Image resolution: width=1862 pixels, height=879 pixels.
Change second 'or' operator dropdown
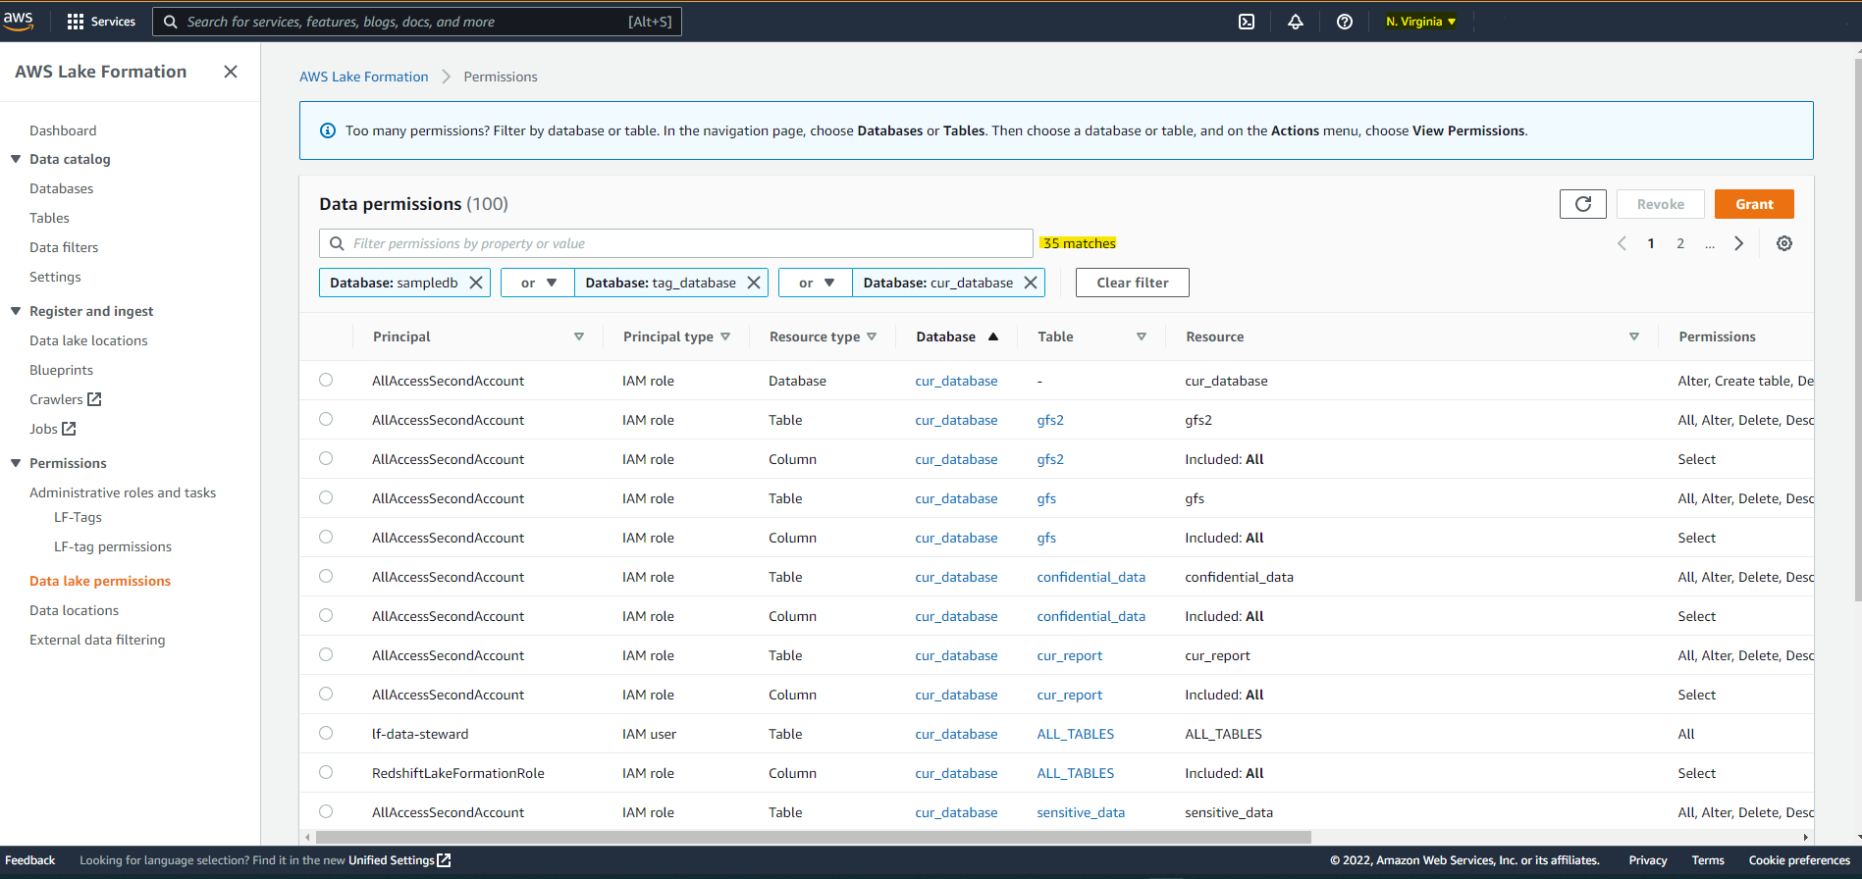tap(816, 283)
